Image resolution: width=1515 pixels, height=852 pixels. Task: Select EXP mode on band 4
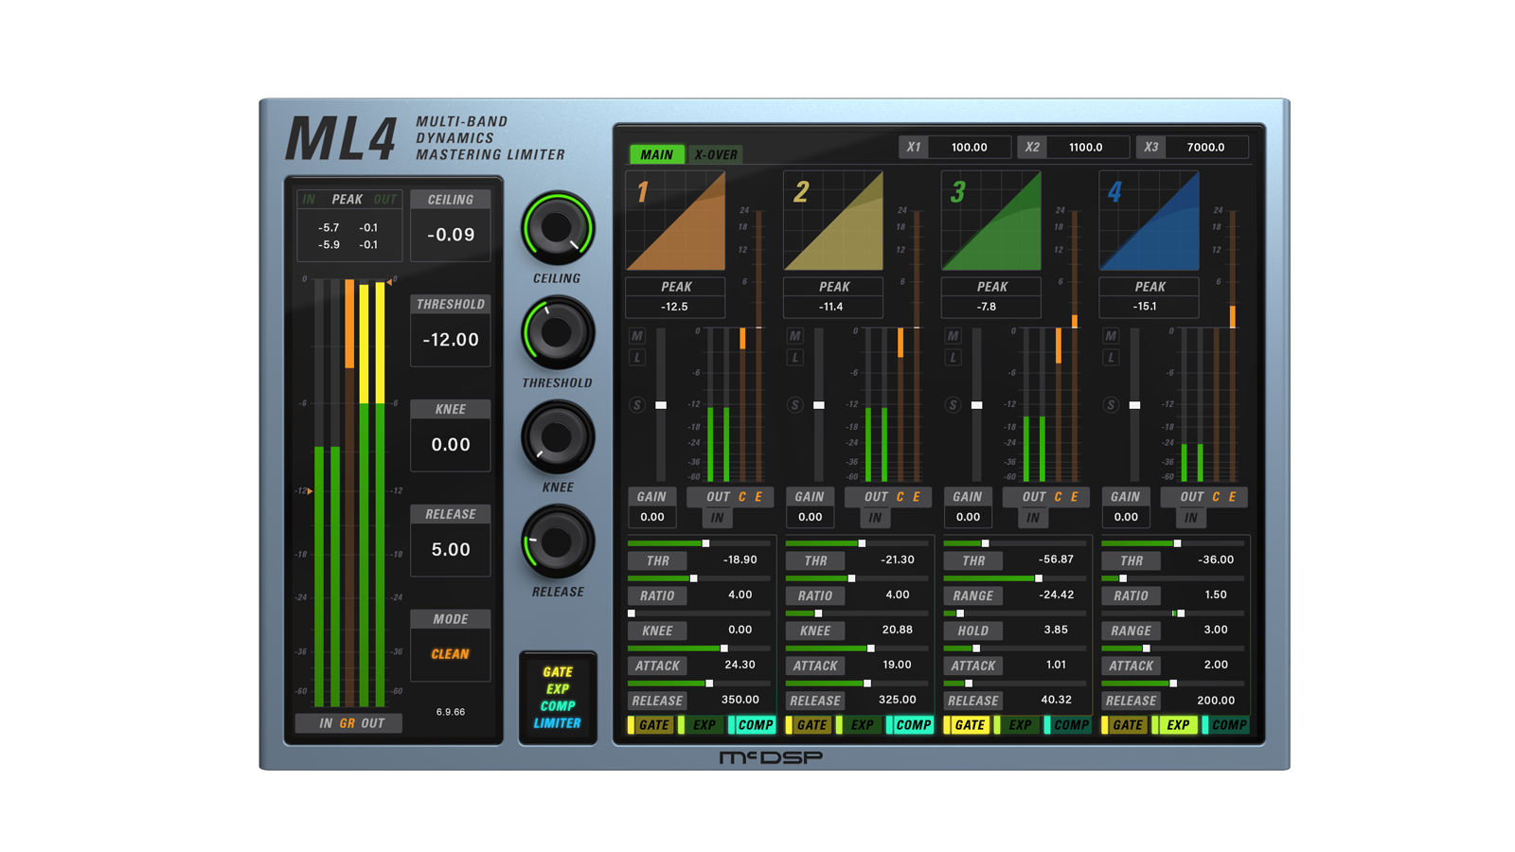(1177, 725)
